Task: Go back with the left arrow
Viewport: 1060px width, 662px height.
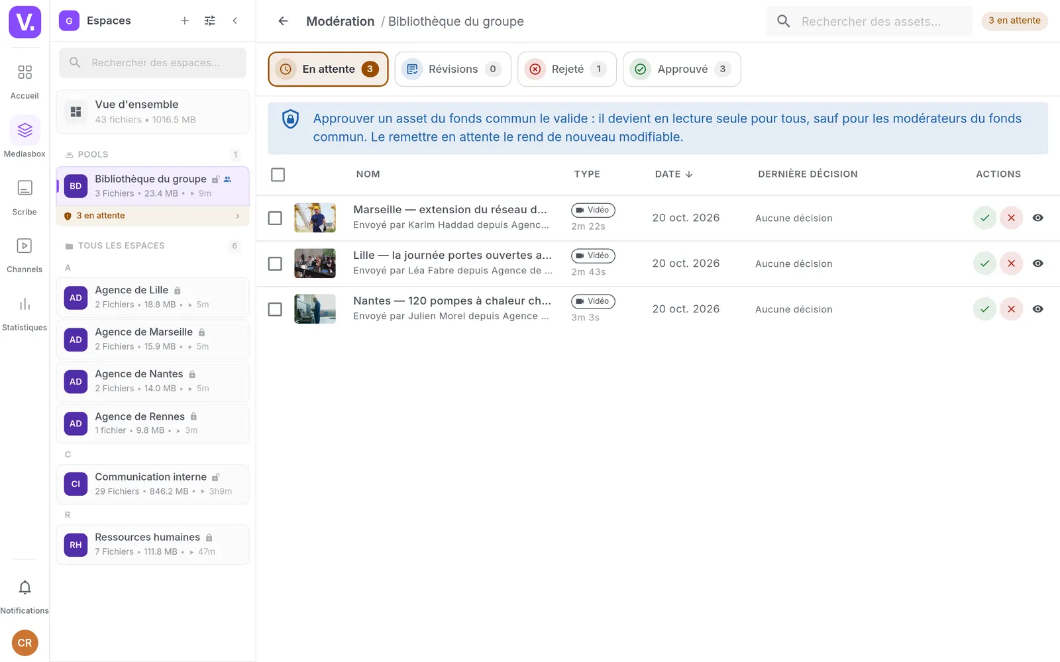Action: [x=283, y=21]
